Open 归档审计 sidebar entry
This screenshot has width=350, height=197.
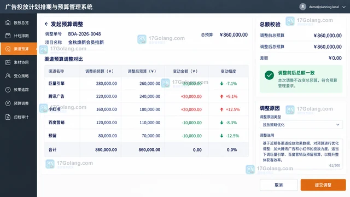coord(19,117)
